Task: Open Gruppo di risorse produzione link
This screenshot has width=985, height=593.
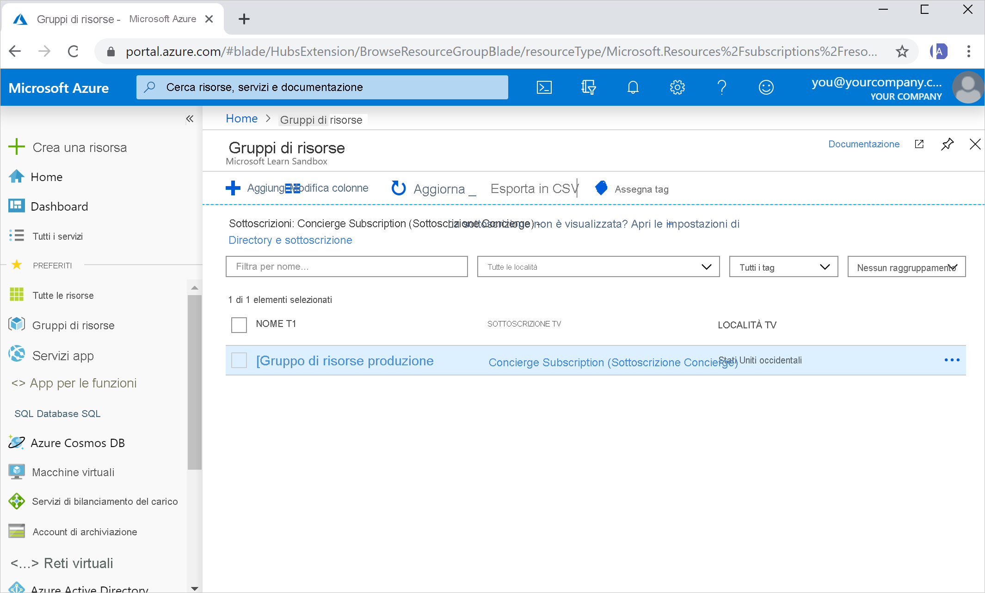Action: [x=345, y=361]
